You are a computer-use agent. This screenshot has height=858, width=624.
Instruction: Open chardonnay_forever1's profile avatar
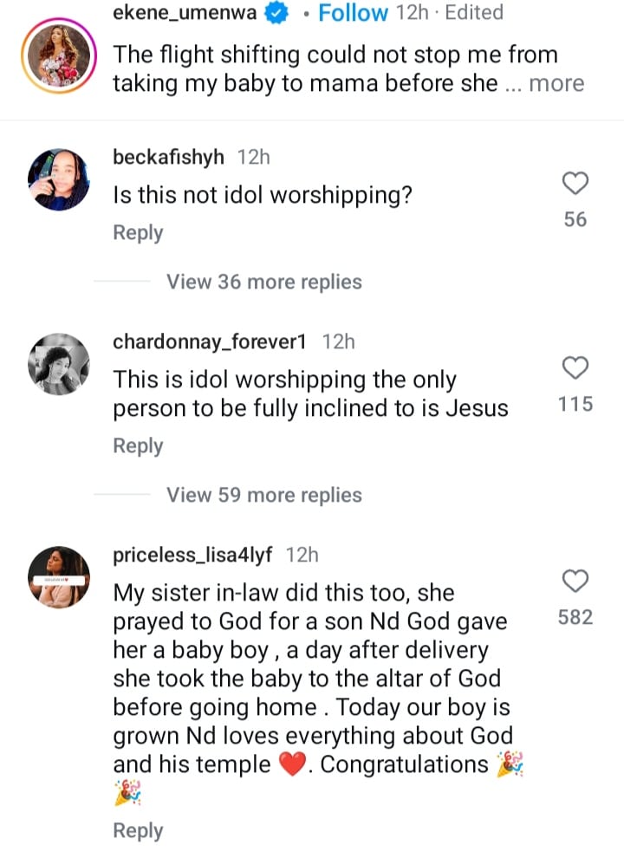pyautogui.click(x=60, y=363)
